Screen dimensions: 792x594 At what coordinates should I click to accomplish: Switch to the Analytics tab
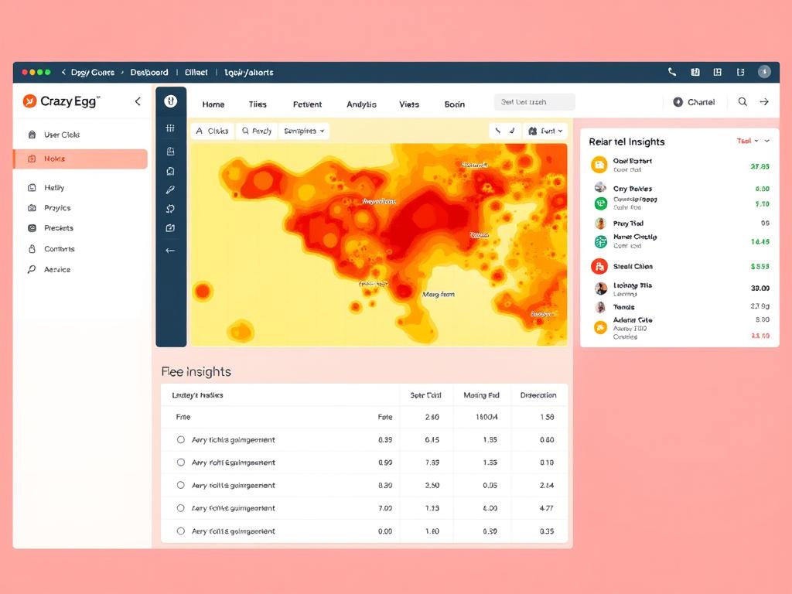(360, 104)
